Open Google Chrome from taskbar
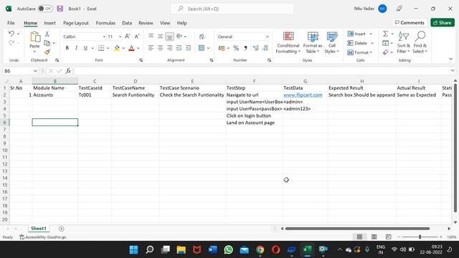Image resolution: width=459 pixels, height=258 pixels. click(x=260, y=249)
